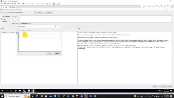174x98 pixels.
Task: Select the Enabled radio button
Action: [x=2, y=19]
